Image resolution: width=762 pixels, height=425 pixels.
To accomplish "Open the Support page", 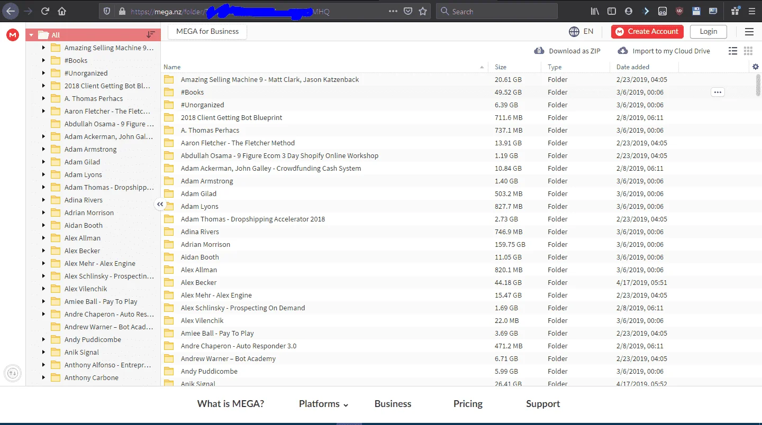I will pyautogui.click(x=543, y=404).
